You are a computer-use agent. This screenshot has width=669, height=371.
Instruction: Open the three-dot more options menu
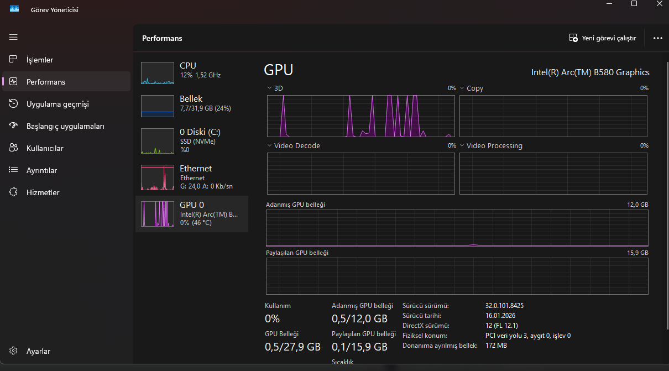[657, 38]
